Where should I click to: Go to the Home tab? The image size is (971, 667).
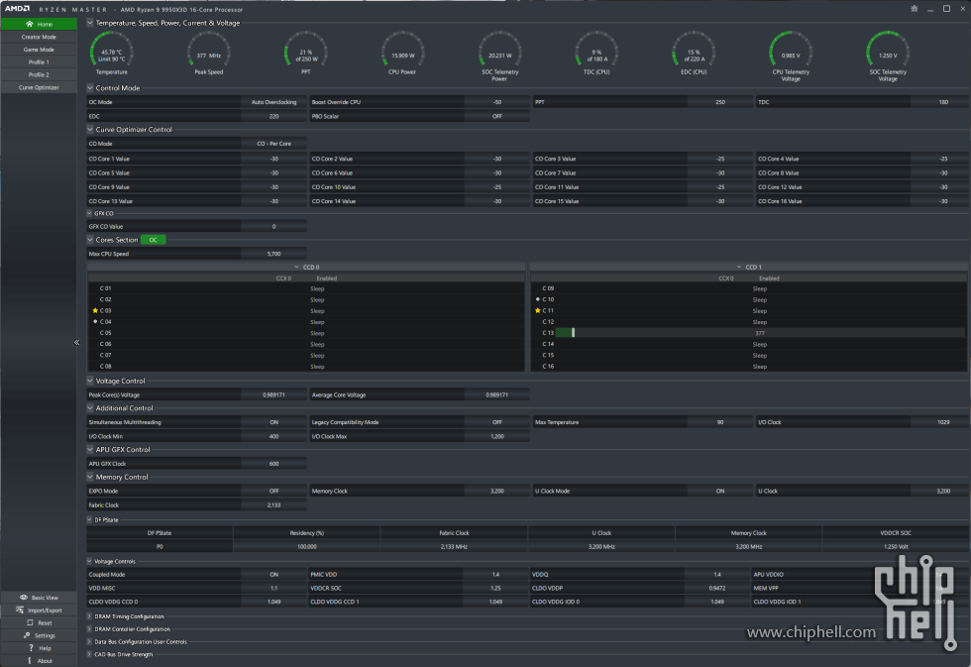coord(39,24)
